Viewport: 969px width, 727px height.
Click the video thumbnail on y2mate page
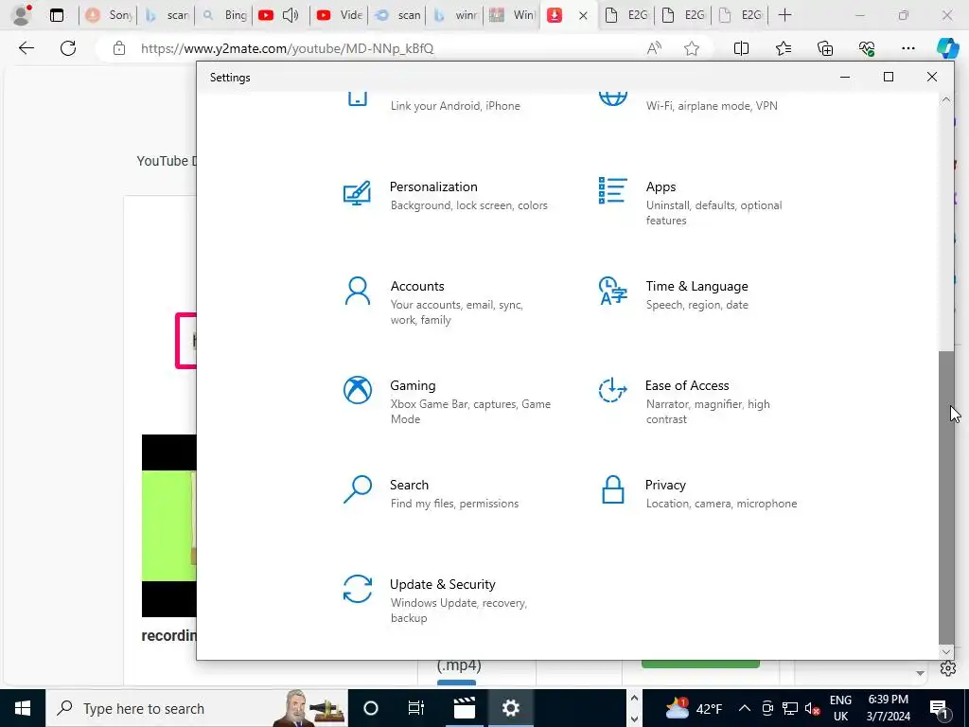[168, 525]
